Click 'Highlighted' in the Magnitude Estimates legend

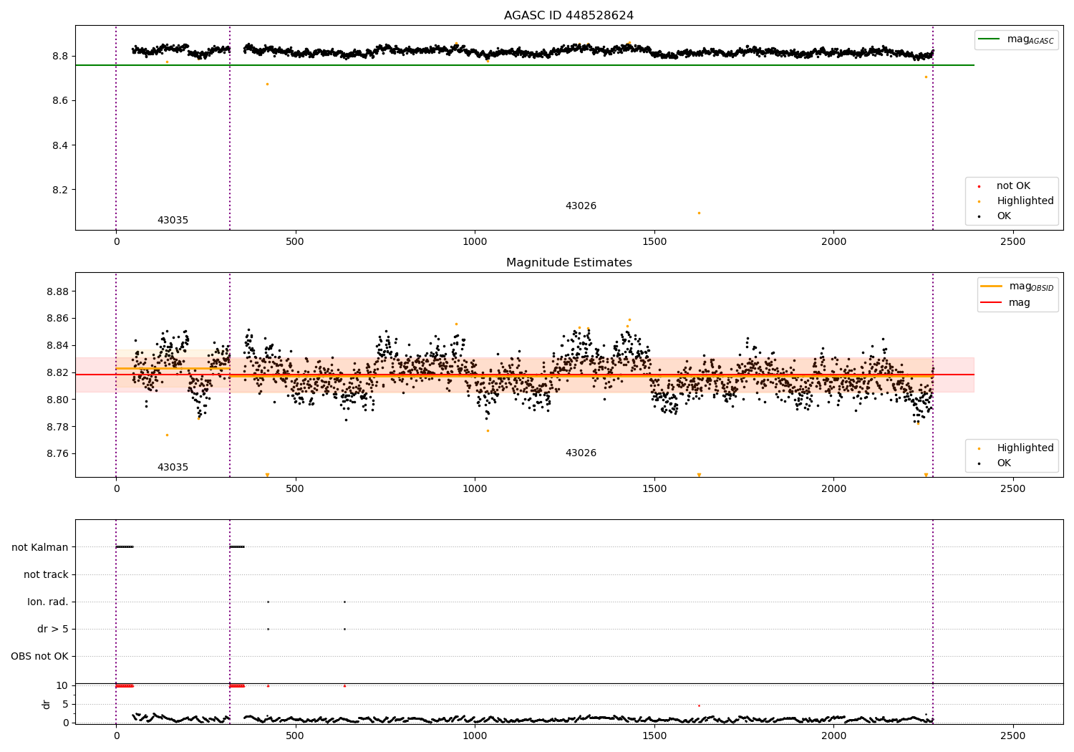(1025, 448)
